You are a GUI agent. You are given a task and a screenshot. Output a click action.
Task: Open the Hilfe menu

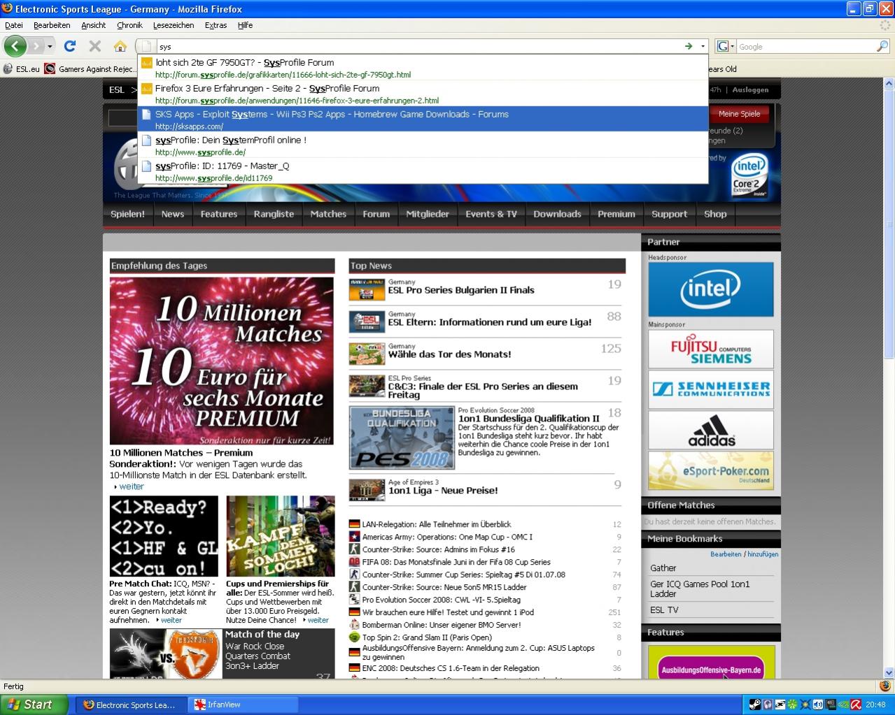pyautogui.click(x=245, y=25)
